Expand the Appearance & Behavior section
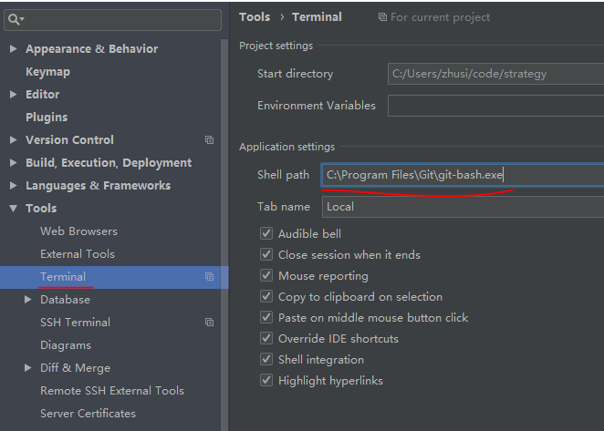 pos(13,49)
